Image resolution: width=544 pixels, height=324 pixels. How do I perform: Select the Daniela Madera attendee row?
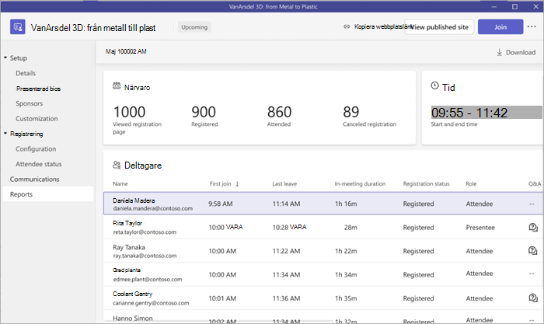click(323, 204)
